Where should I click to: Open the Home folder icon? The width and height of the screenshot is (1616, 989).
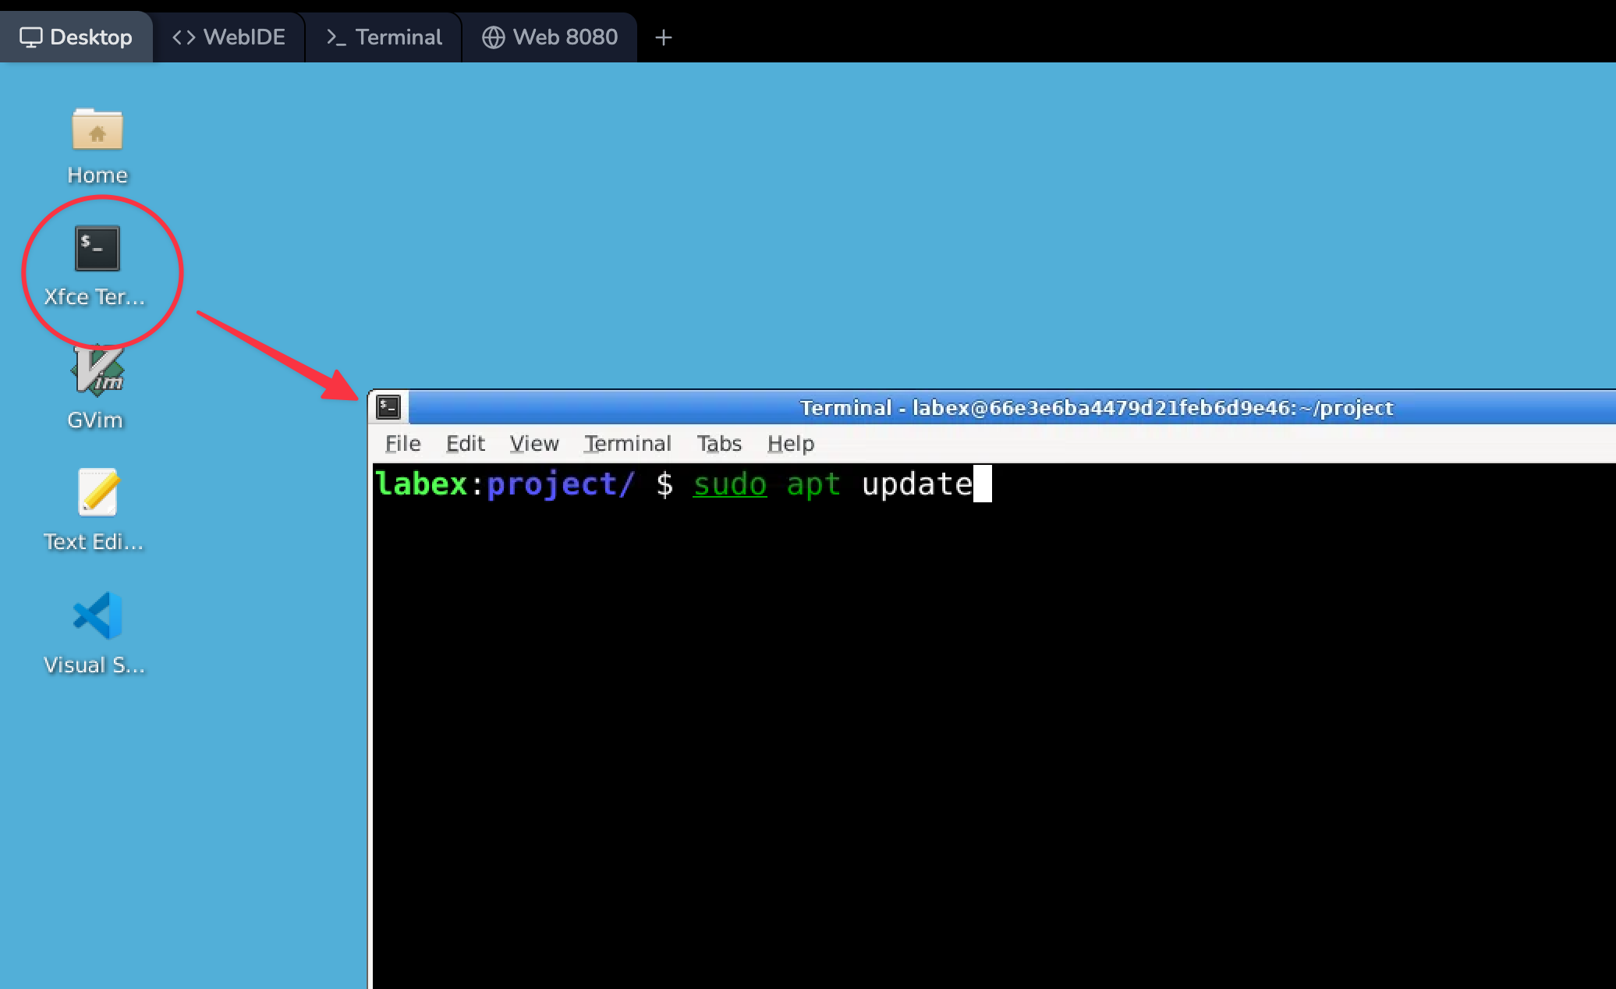(97, 131)
